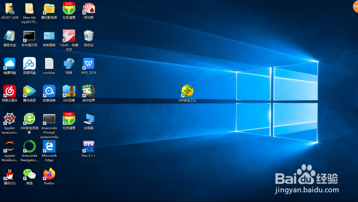
Task: Open the 微信 WeChat icon
Action: 29,174
